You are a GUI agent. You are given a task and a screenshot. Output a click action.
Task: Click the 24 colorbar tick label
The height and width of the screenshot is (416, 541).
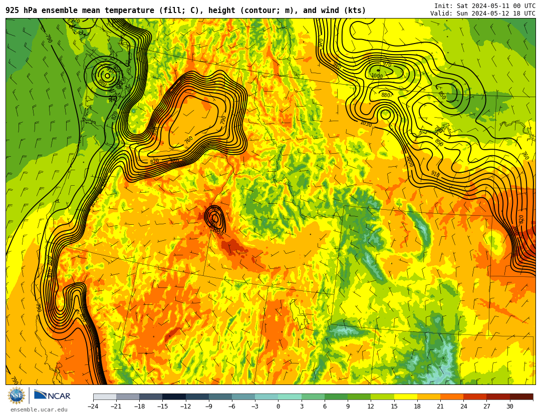pyautogui.click(x=463, y=406)
